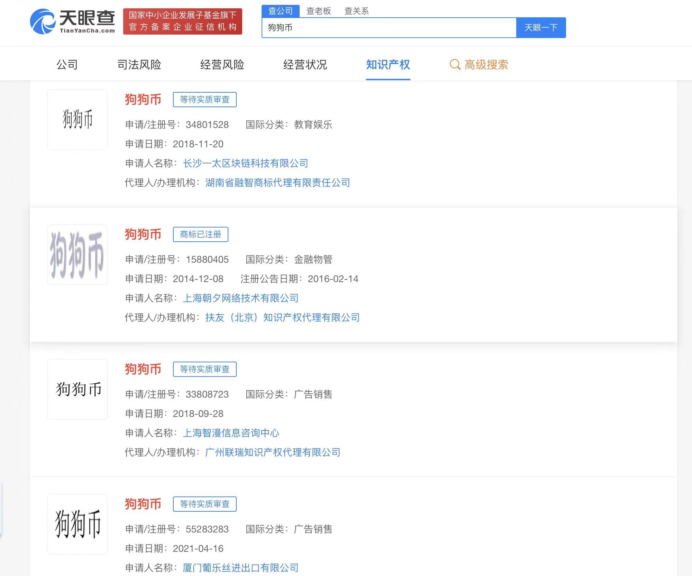Open trademark image for application 33808723

78,389
